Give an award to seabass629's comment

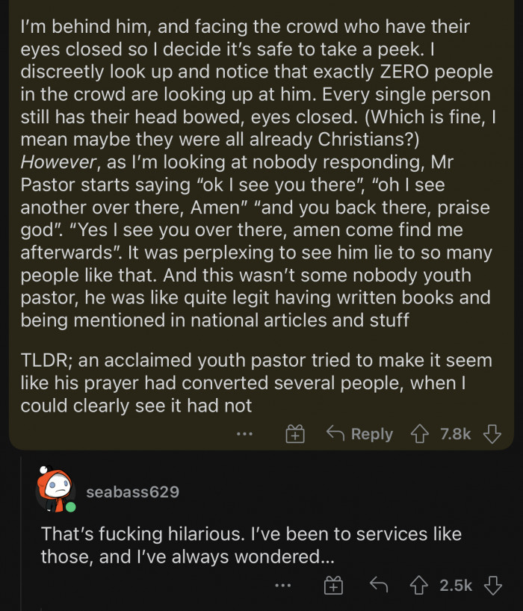[333, 586]
